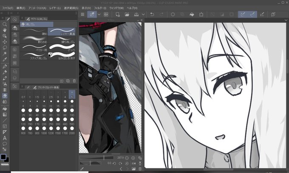Select the Frame Border tool

5,126
